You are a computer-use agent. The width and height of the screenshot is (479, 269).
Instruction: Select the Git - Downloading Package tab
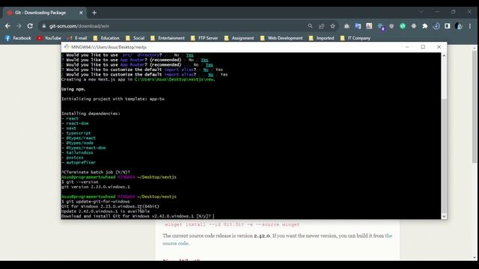pos(44,13)
